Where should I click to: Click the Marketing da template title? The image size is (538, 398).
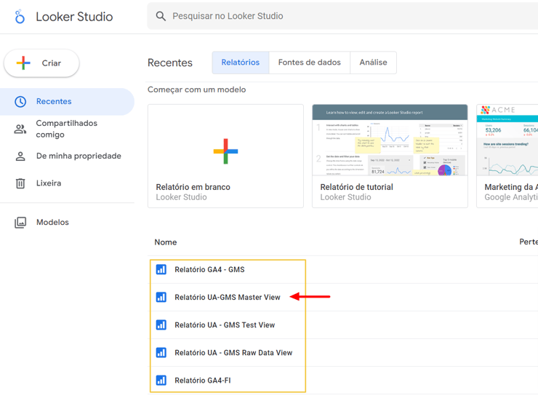511,187
